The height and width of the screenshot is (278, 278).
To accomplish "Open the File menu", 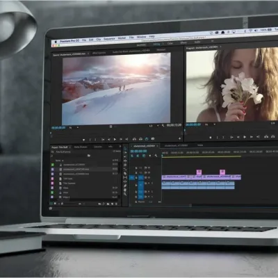I will tap(84, 40).
